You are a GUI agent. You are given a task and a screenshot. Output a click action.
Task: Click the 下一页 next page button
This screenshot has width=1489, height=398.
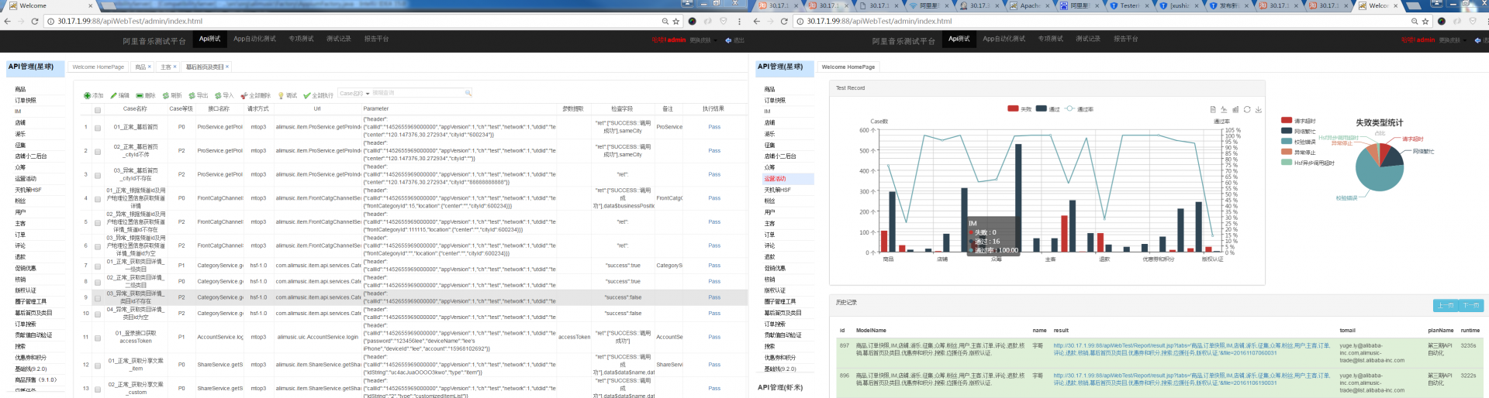coord(1471,306)
